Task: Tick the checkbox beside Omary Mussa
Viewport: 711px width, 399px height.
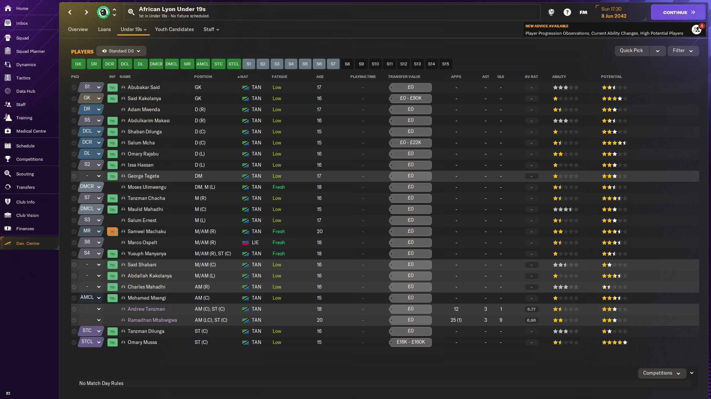Action: tap(74, 342)
